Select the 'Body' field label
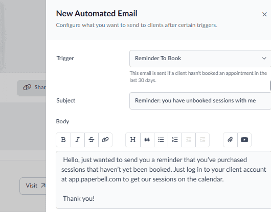Screen dimensions: 271x212 pos(62,121)
